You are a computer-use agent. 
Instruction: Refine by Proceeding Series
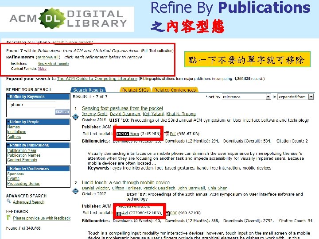point(23,183)
